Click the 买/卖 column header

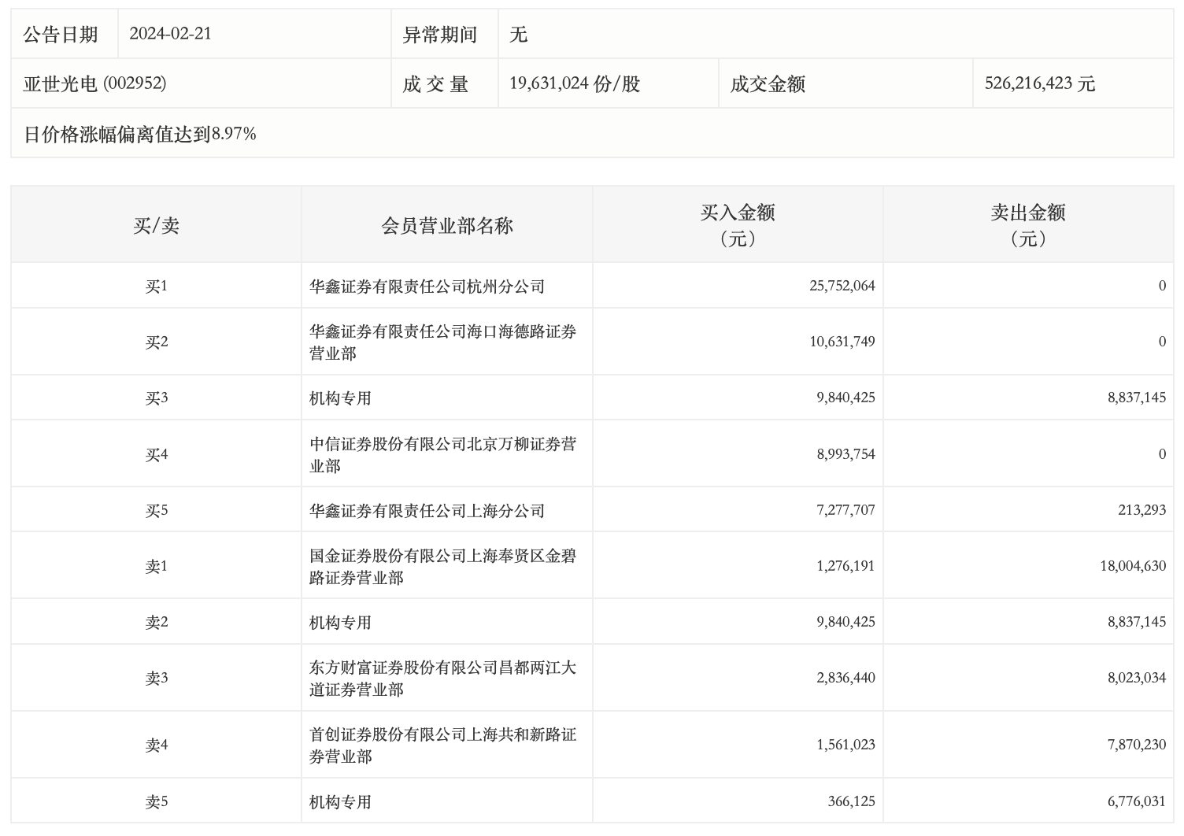point(156,226)
